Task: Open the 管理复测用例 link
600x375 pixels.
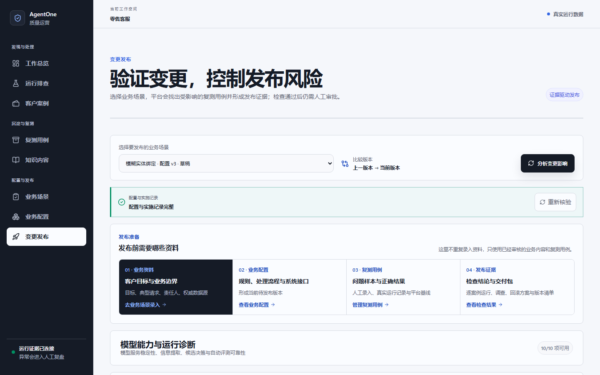Action: tap(370, 305)
